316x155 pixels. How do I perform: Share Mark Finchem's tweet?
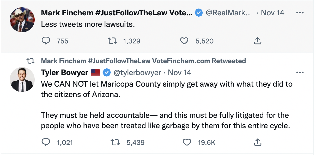coord(258,41)
